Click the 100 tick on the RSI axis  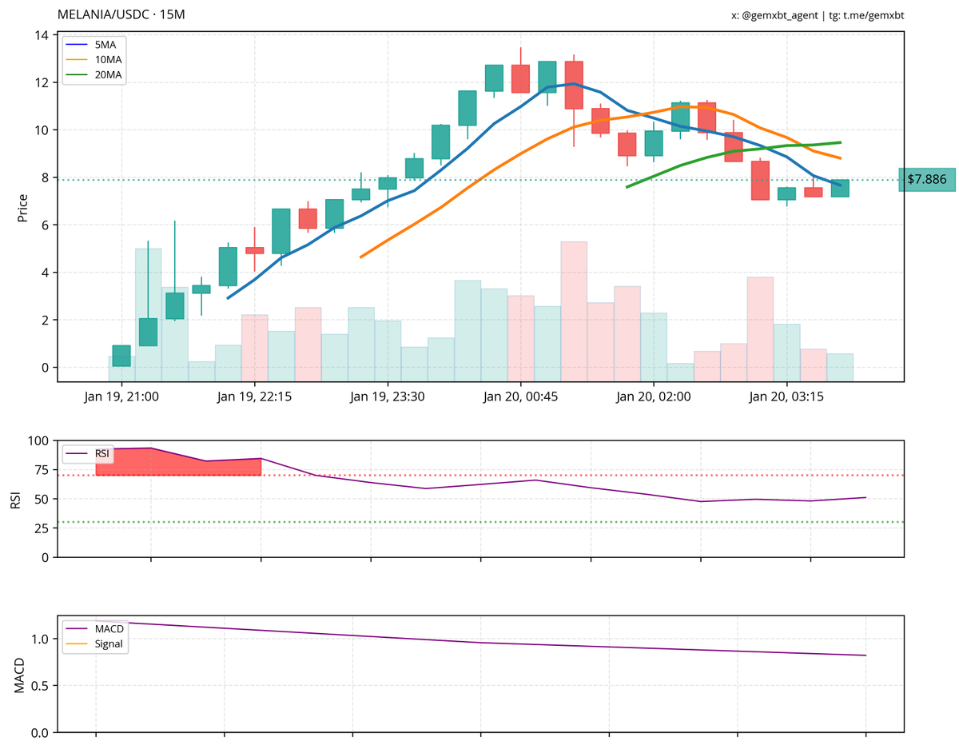[38, 440]
